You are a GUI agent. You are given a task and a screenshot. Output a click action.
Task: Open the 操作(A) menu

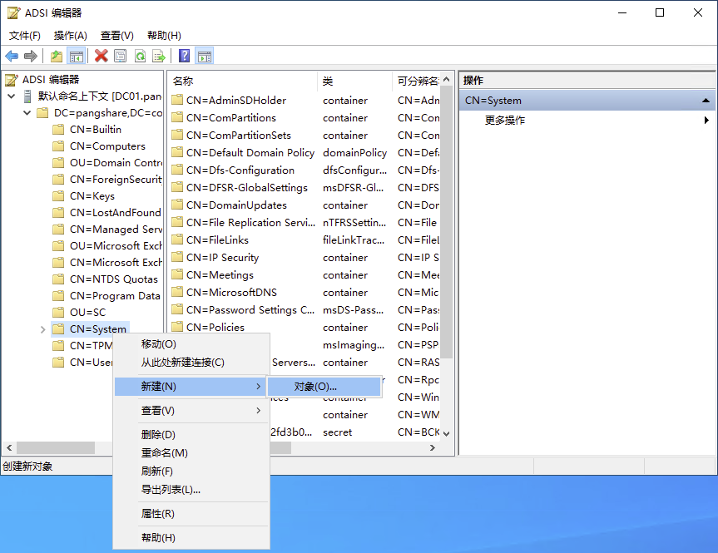pyautogui.click(x=71, y=36)
